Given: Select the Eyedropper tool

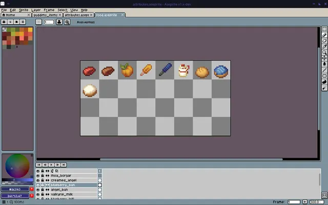Looking at the screenshot, I should 324,47.
